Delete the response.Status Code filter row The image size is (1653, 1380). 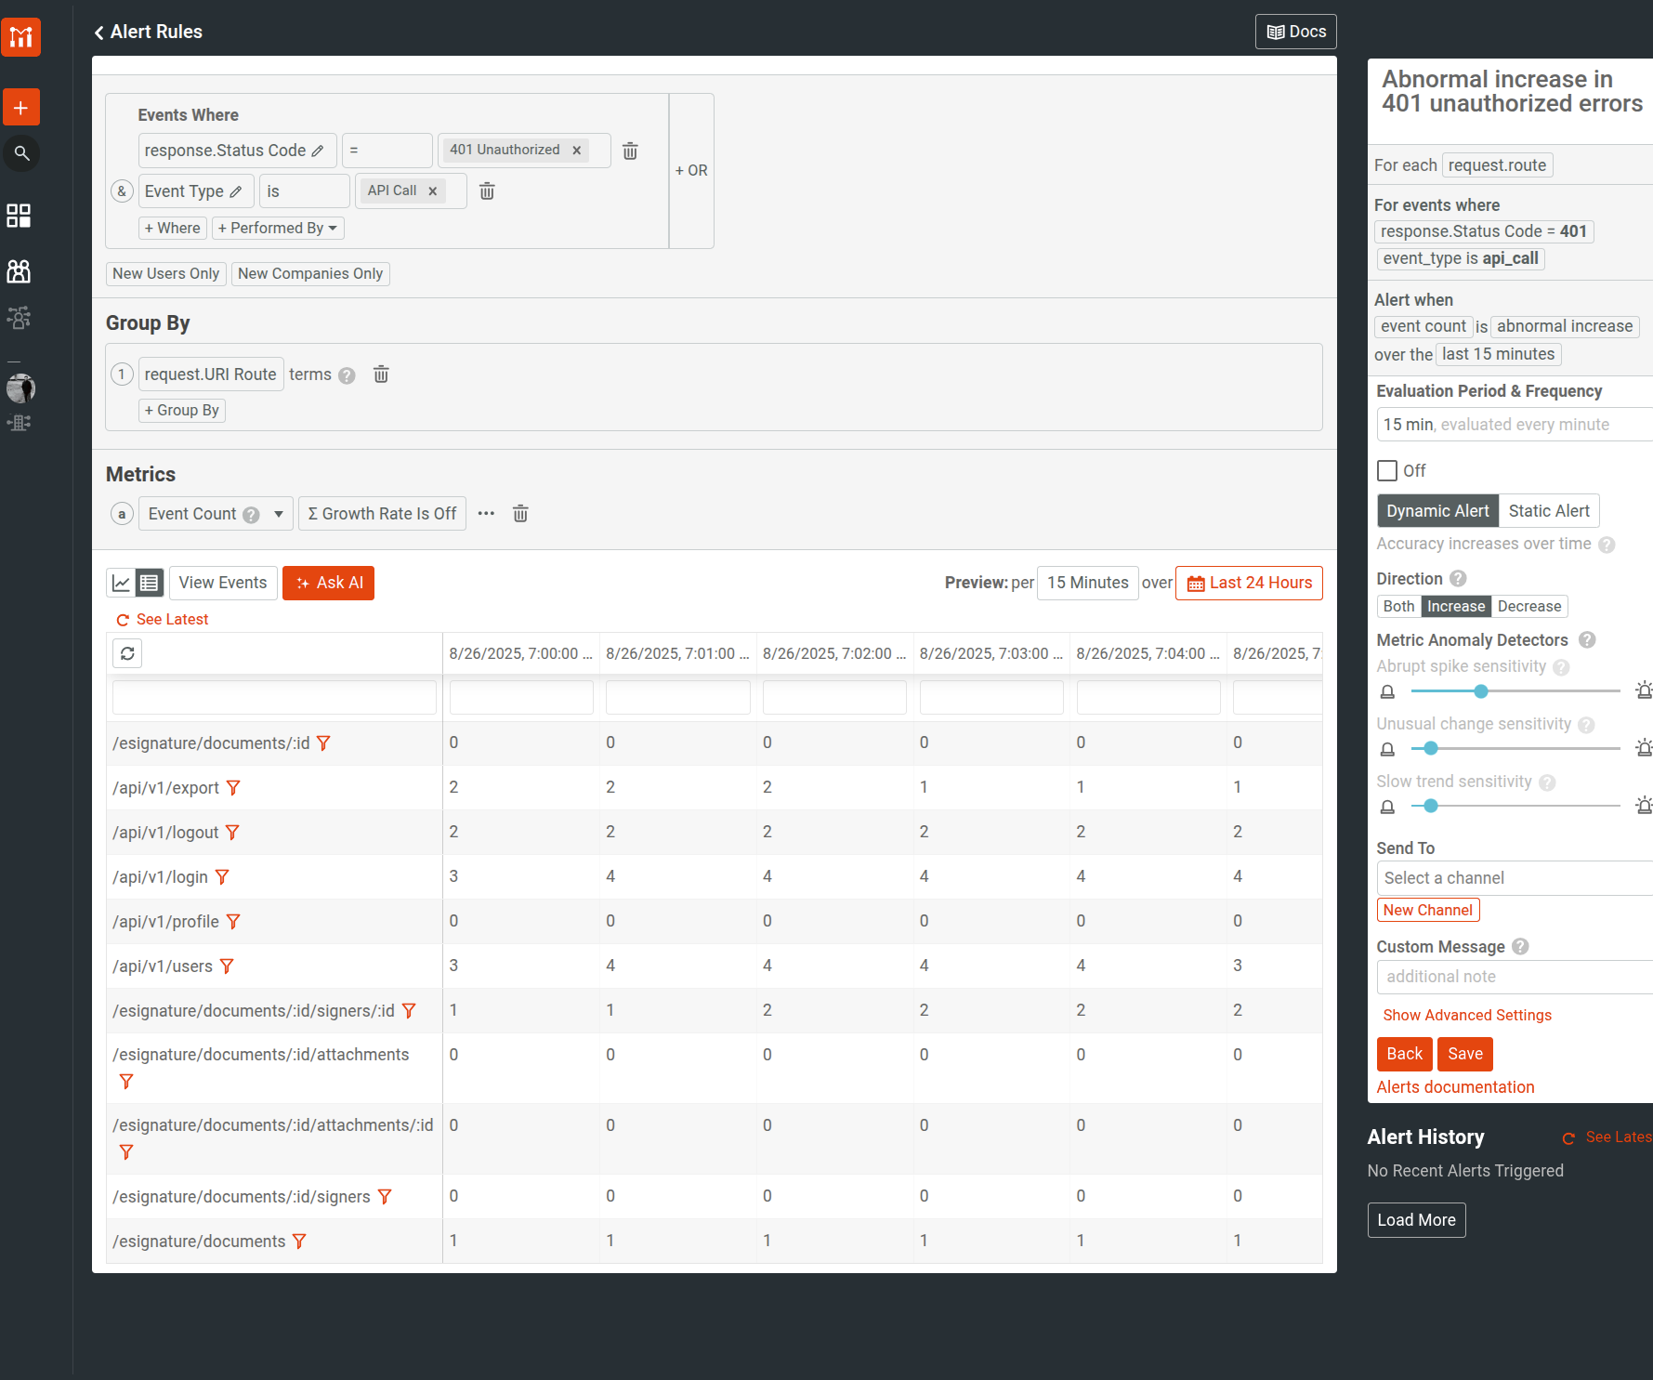pos(630,151)
